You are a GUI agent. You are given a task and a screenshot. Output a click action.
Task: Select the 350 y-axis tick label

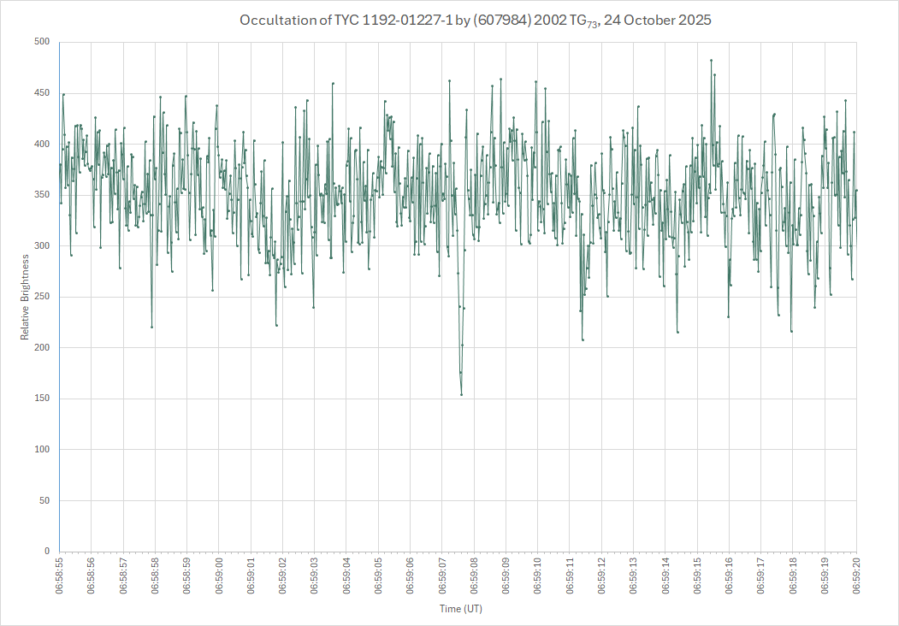click(42, 195)
